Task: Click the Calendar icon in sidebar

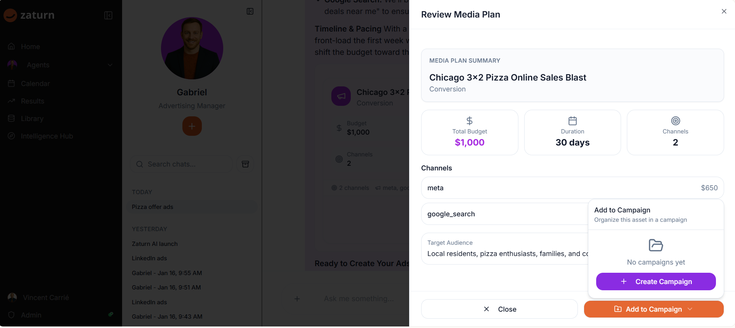Action: click(11, 84)
